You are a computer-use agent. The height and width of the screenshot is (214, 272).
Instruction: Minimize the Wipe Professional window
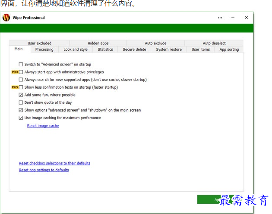(233, 18)
